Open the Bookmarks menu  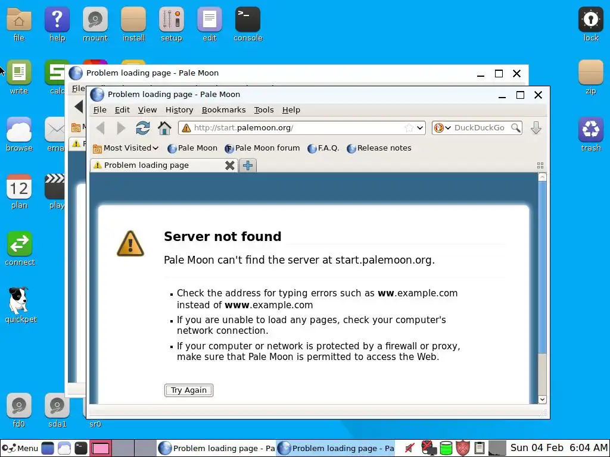coord(224,110)
